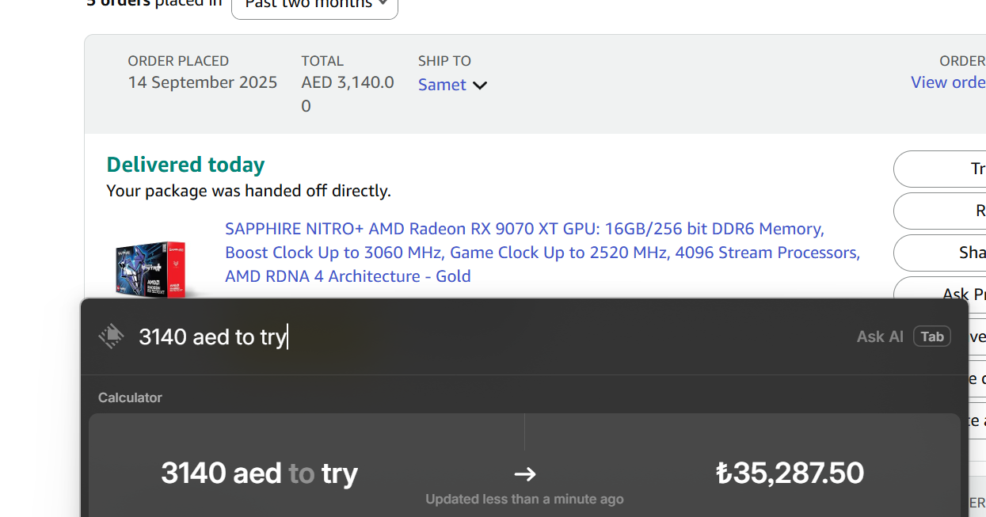This screenshot has width=986, height=517.
Task: Click the Ask AI option
Action: pos(880,336)
